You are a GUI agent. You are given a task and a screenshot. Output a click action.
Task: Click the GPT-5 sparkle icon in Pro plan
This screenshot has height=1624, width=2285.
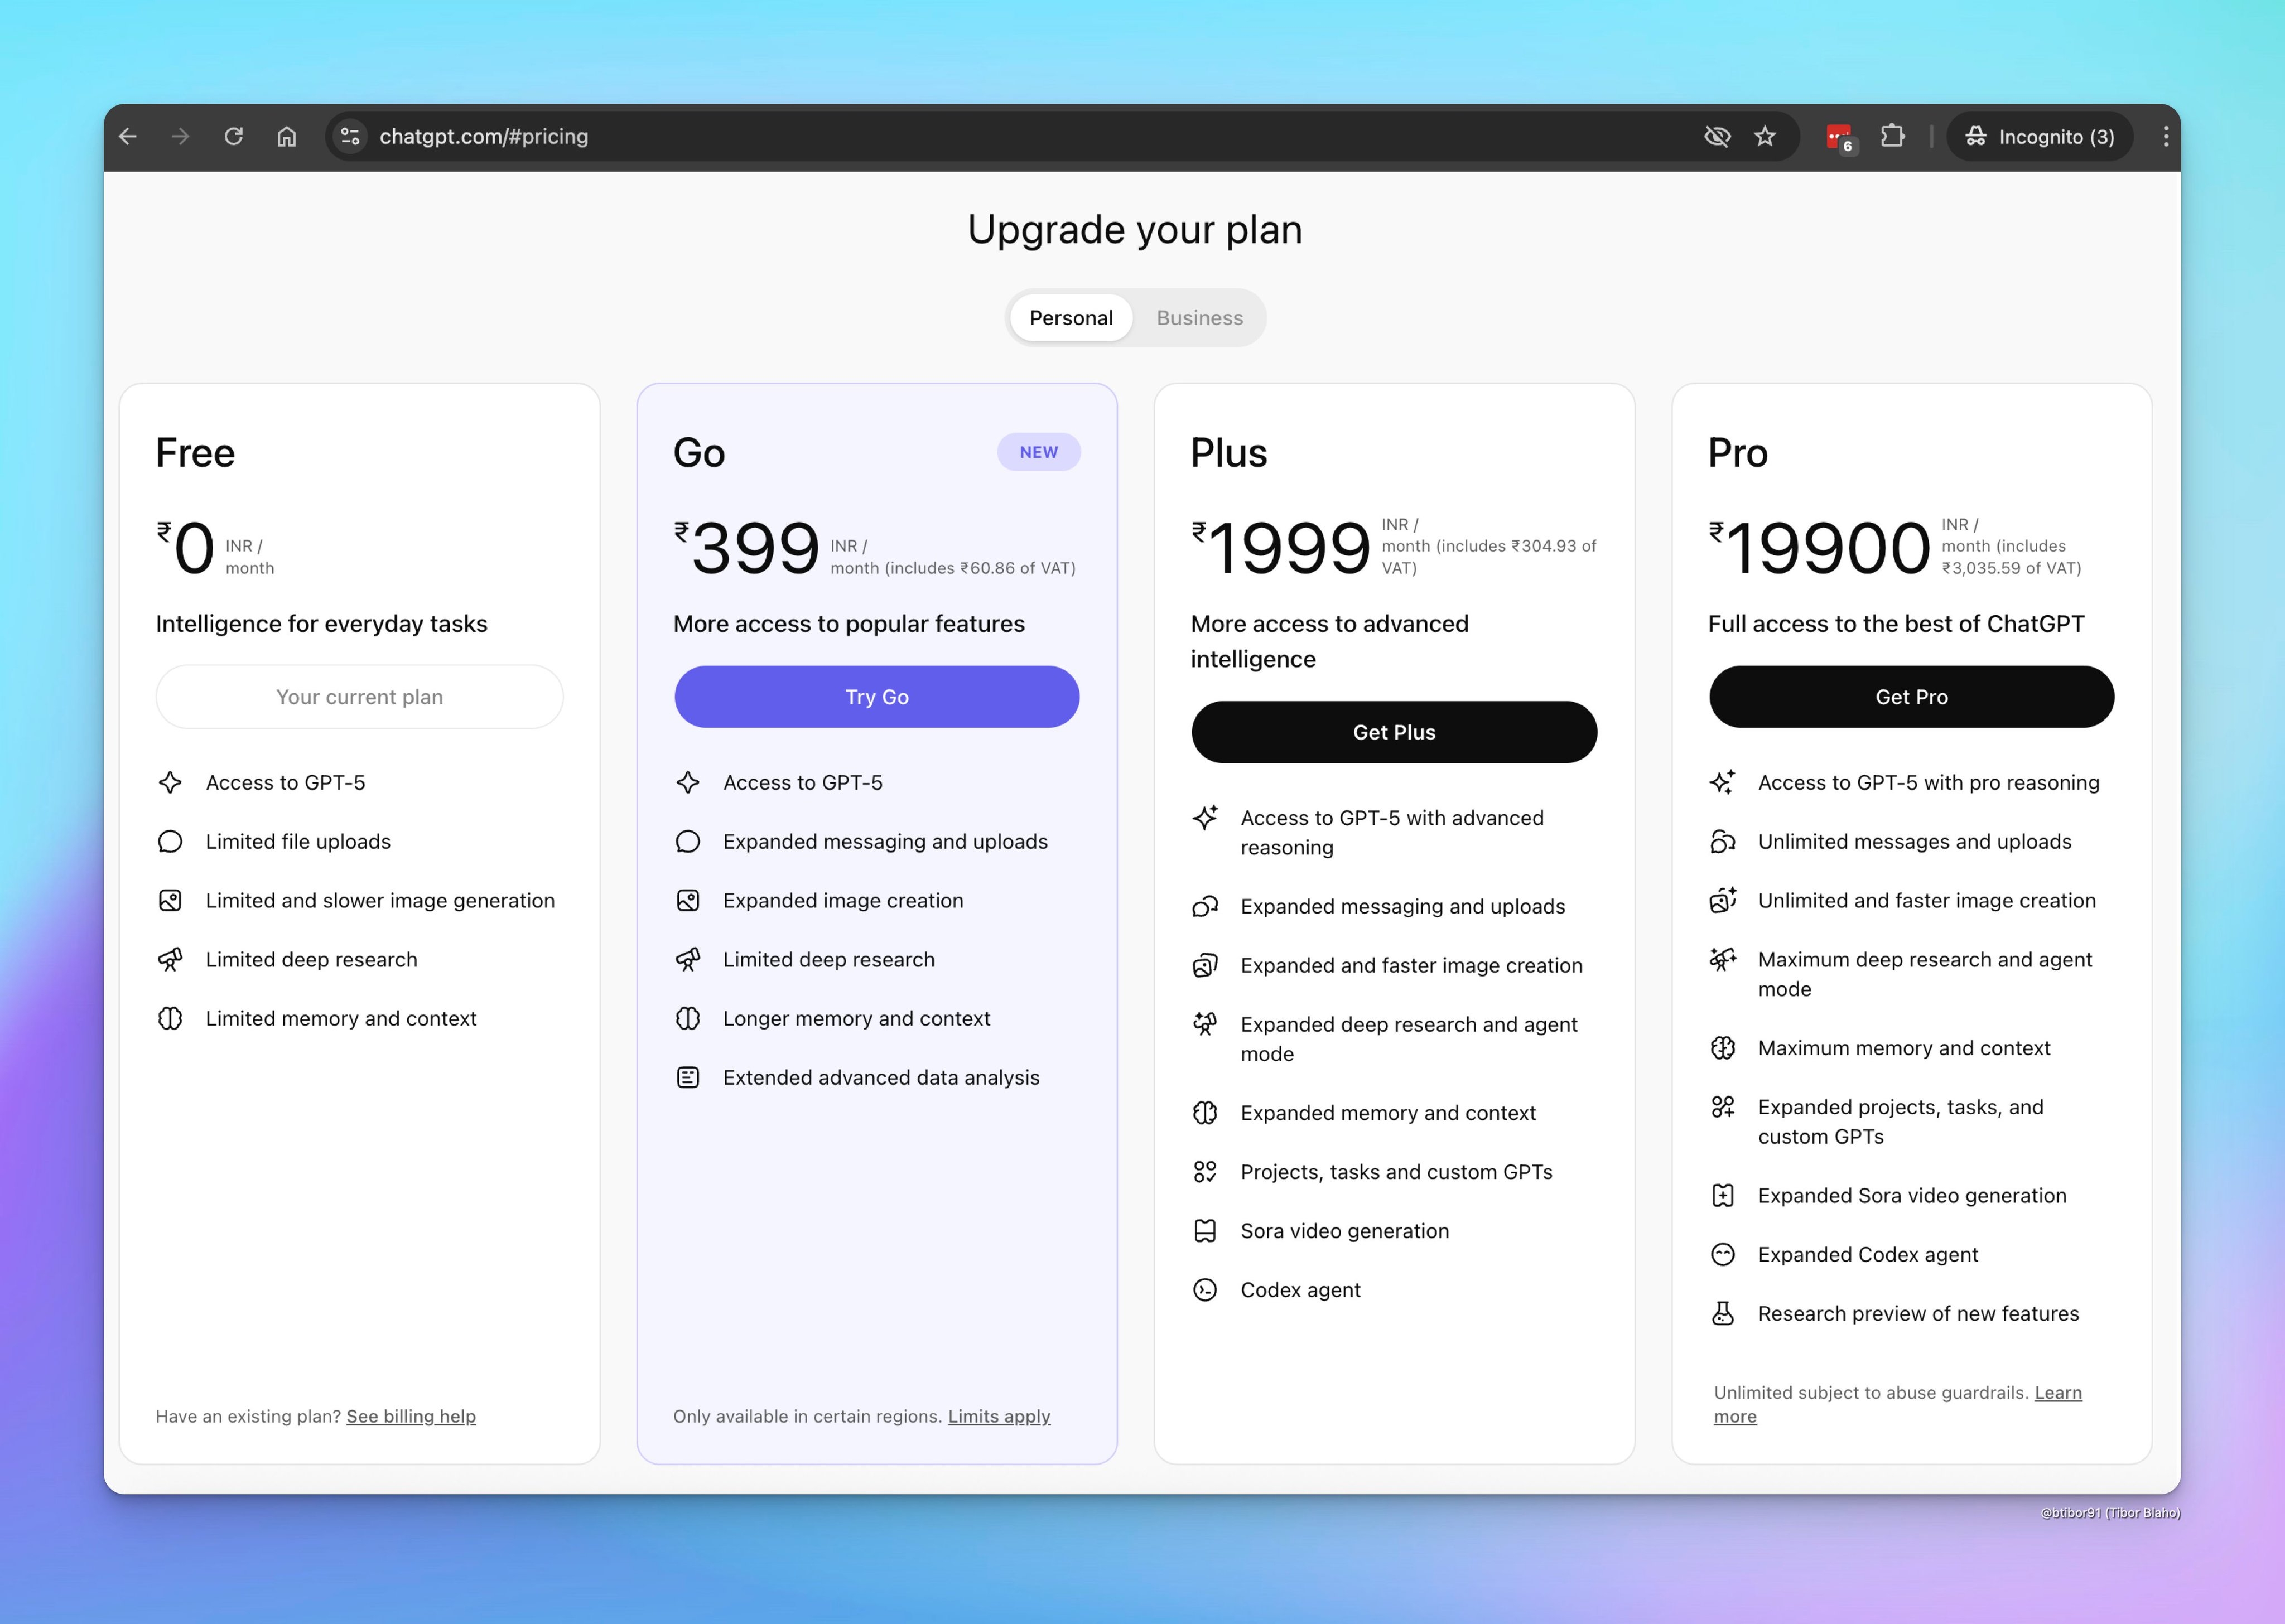[x=1723, y=782]
